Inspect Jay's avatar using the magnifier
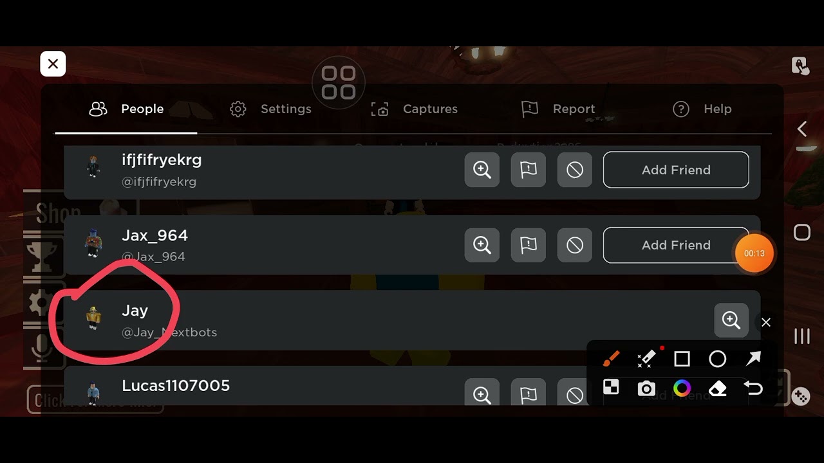This screenshot has height=463, width=824. coord(731,320)
